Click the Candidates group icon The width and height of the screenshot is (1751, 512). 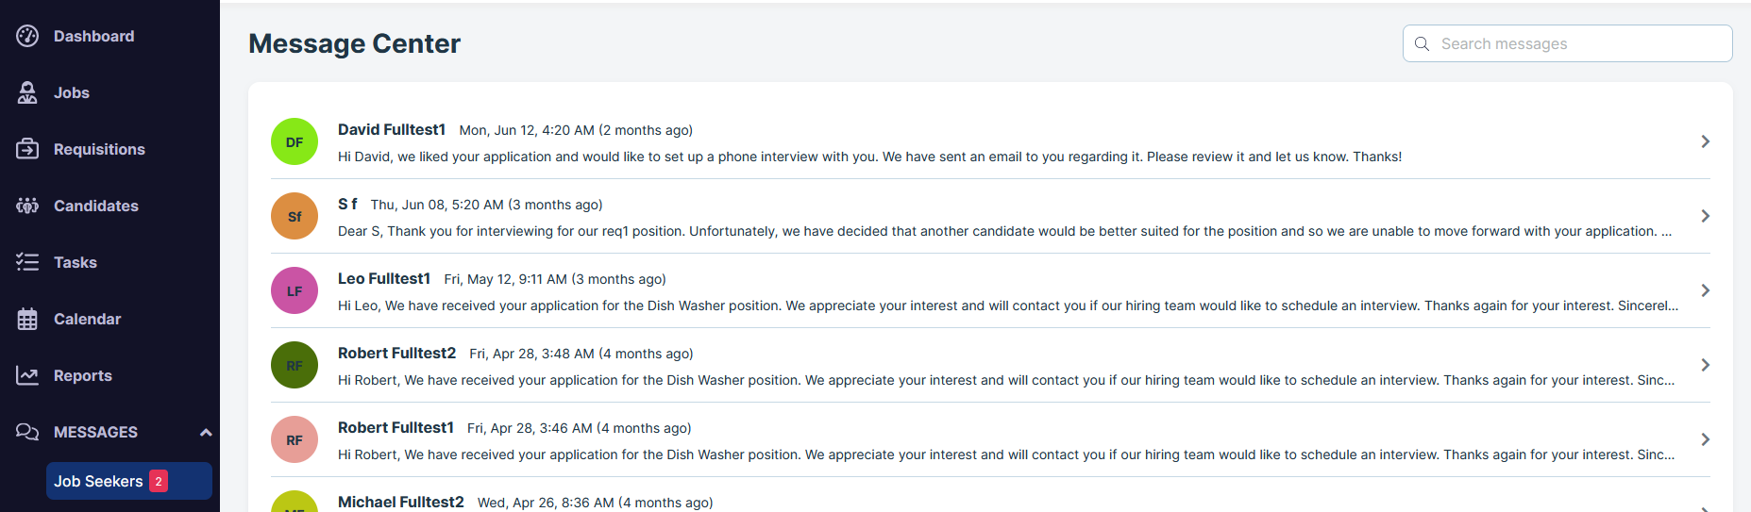[27, 206]
